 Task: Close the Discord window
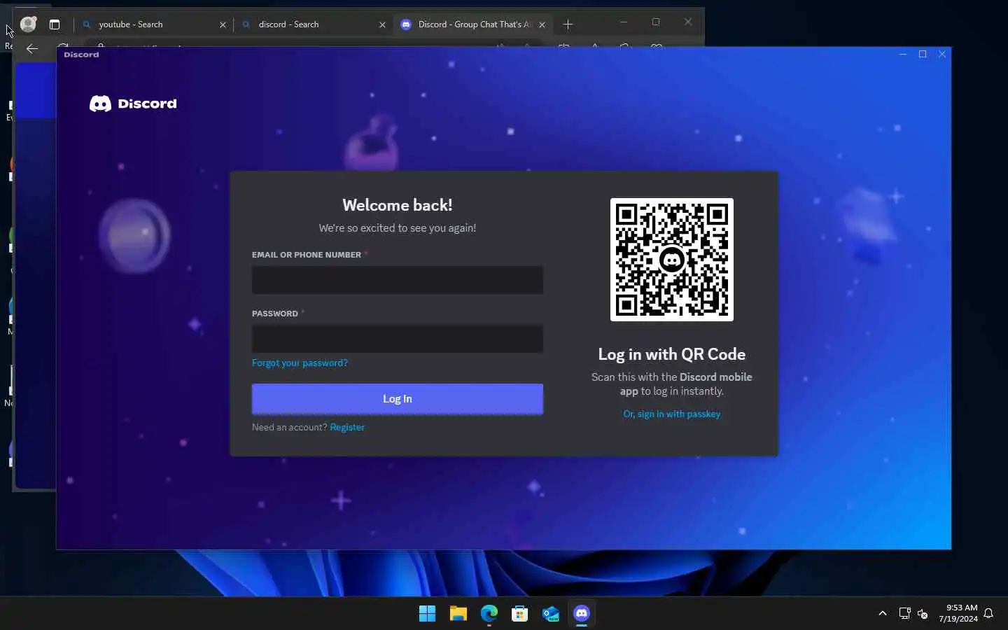[x=942, y=54]
